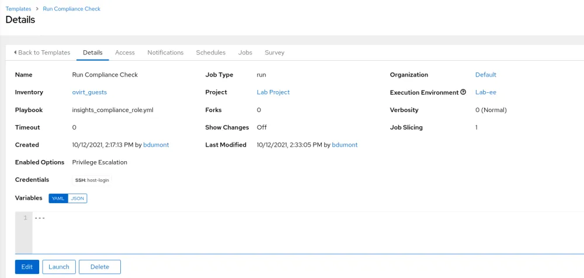Viewport: 584px width, 278px height.
Task: Click the Edit button
Action: pos(27,267)
